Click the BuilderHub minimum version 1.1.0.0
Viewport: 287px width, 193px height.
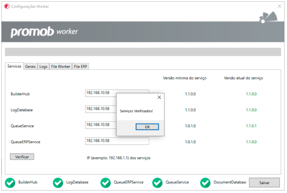coord(190,94)
